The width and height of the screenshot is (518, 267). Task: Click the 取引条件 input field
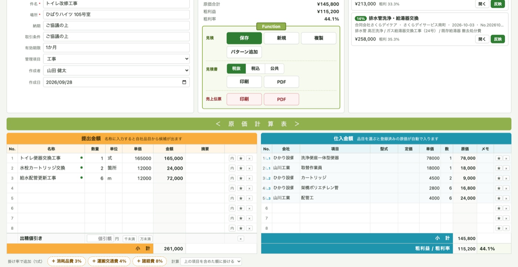[x=117, y=37]
